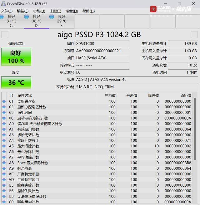Open the 编辑(E) menu
Viewport: 200px width, 205px height.
(23, 11)
